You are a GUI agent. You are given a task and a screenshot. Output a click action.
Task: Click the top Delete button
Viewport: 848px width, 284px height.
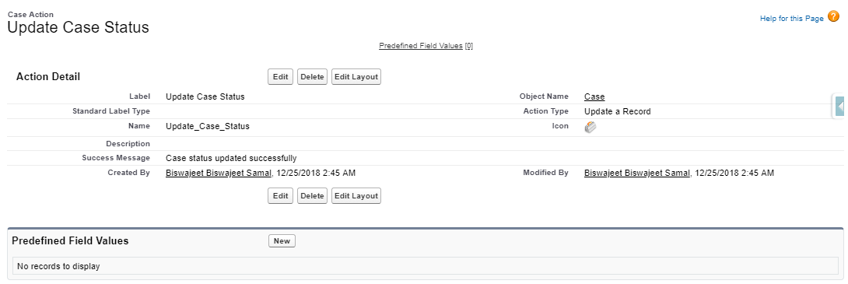312,77
